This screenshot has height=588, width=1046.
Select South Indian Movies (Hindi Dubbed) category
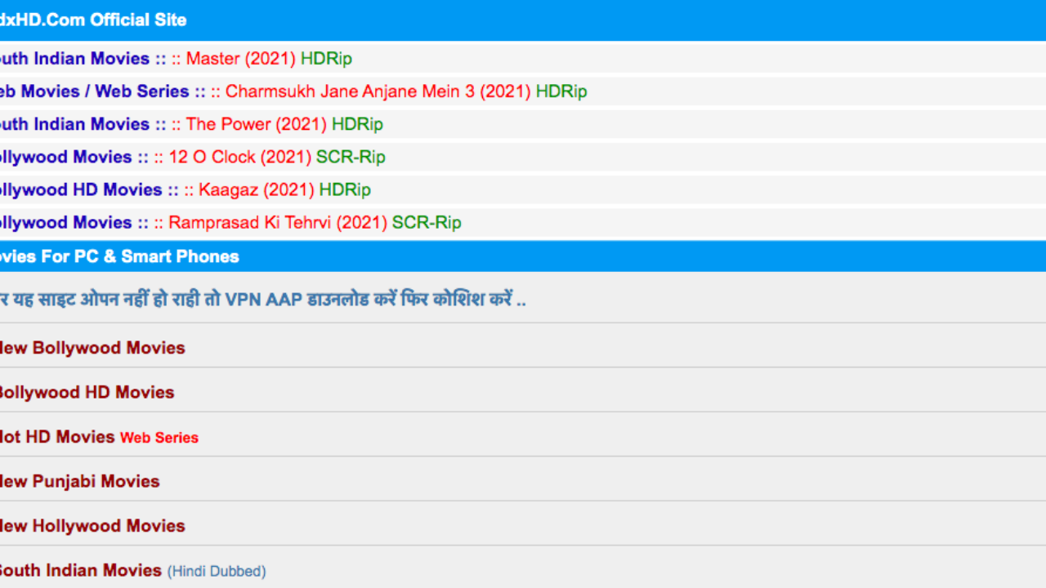[x=131, y=570]
